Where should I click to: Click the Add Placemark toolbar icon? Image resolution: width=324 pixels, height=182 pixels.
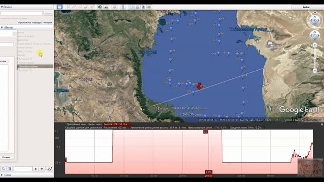coord(68,7)
